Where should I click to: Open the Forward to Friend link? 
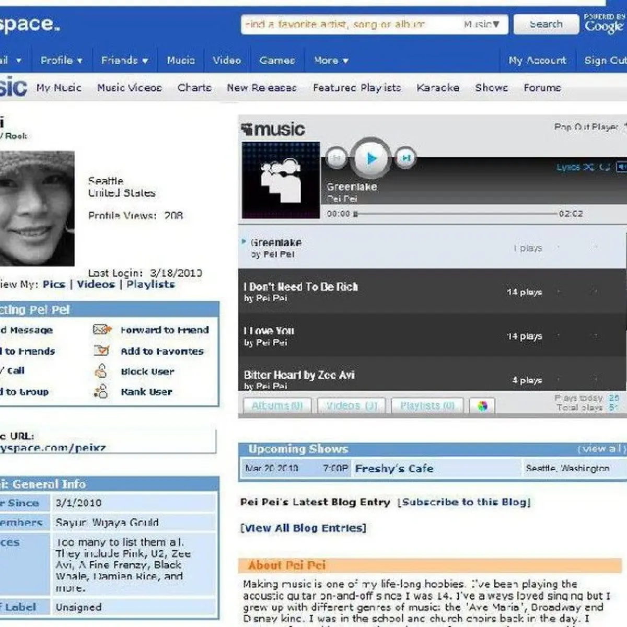coord(165,330)
